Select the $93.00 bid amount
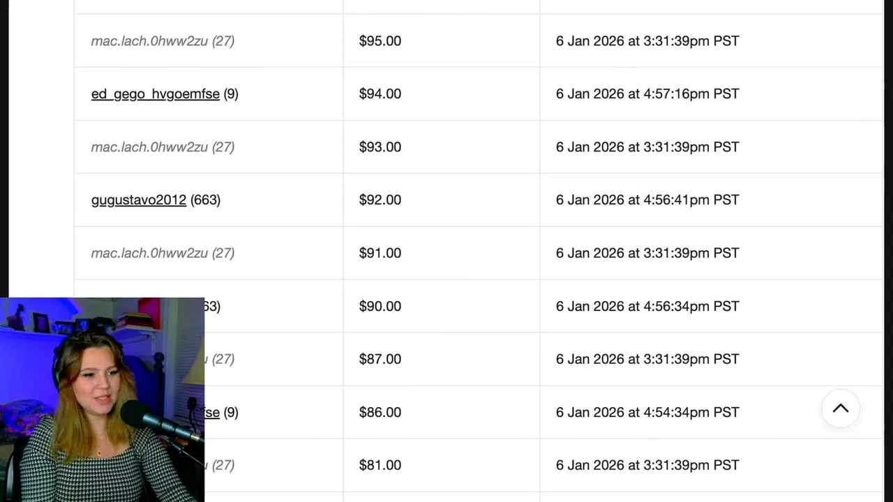893x502 pixels. pyautogui.click(x=380, y=147)
